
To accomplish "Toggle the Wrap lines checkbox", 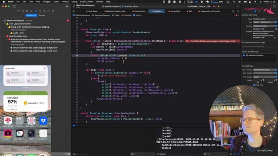I will coord(254,85).
